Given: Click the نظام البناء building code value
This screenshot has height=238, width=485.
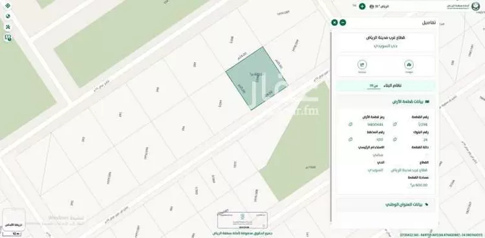Looking at the screenshot, I should point(373,86).
